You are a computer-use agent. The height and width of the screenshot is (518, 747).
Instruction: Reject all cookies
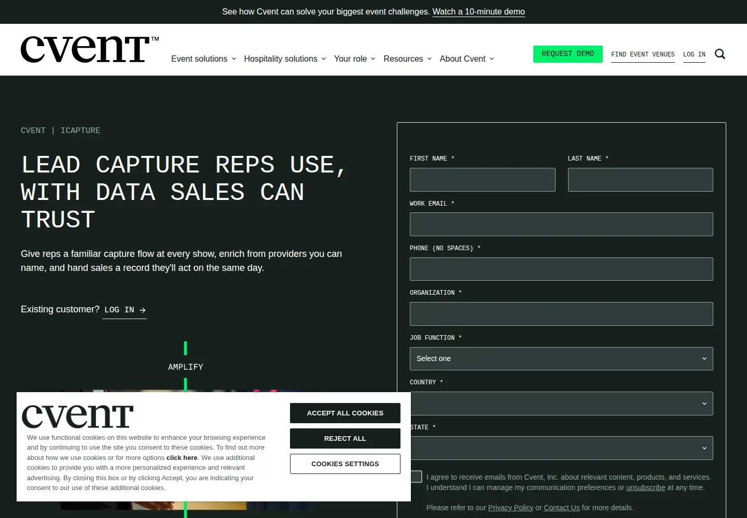click(x=345, y=438)
